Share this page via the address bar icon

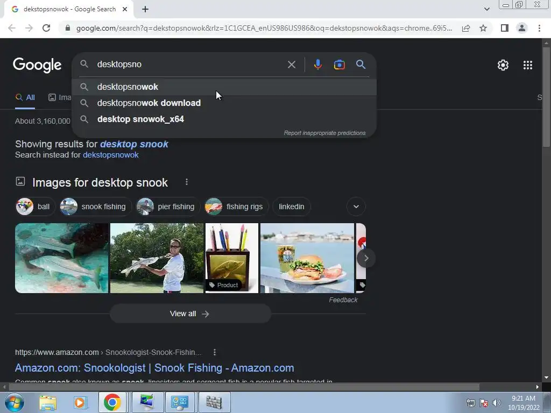click(466, 28)
